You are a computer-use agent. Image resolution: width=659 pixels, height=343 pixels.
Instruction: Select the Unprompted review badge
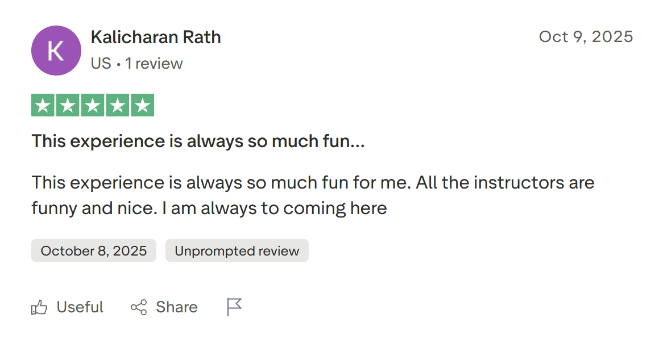(x=237, y=250)
